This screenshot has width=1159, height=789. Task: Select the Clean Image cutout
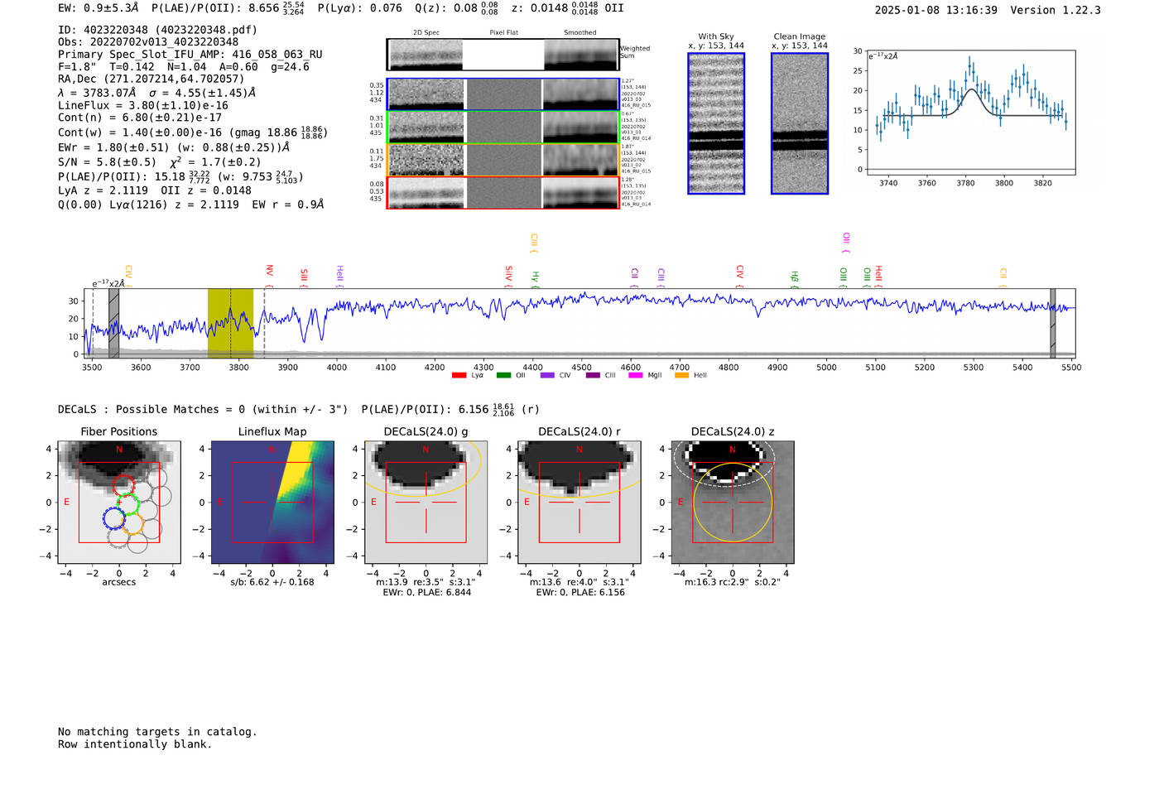tap(800, 123)
